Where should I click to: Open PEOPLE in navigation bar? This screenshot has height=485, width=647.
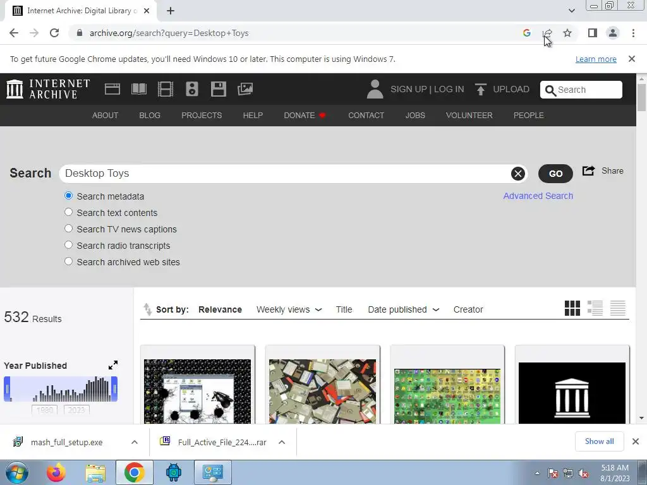(529, 116)
